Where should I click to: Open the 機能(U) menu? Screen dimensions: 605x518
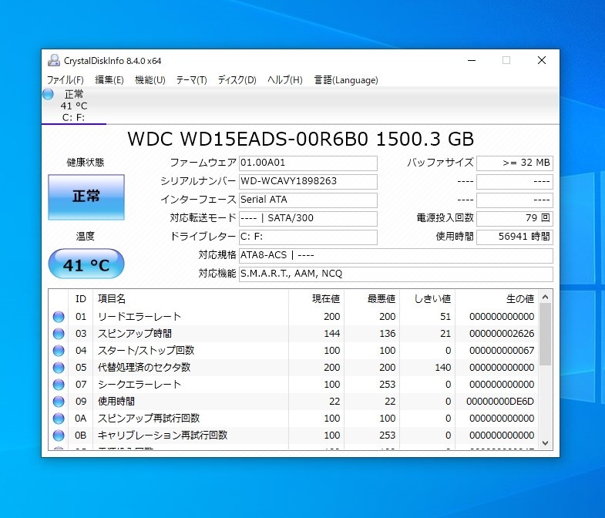coord(150,80)
